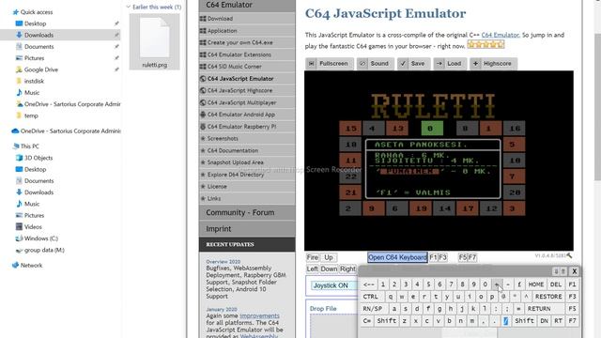Click the DEL key on virtual keyboard
601x338 pixels.
[556, 284]
